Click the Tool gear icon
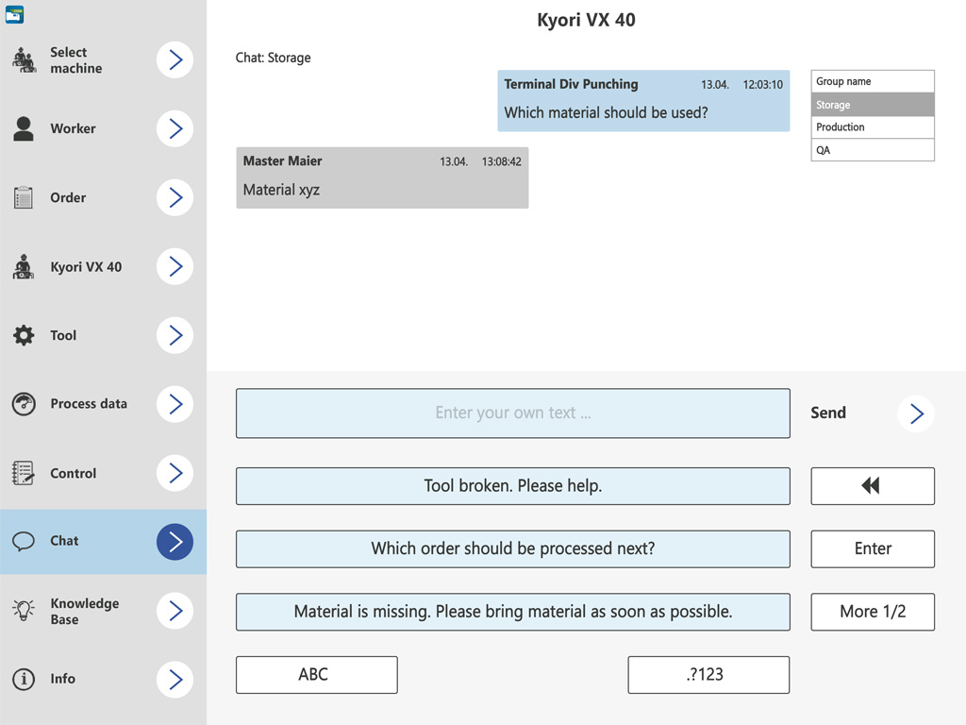 tap(24, 335)
